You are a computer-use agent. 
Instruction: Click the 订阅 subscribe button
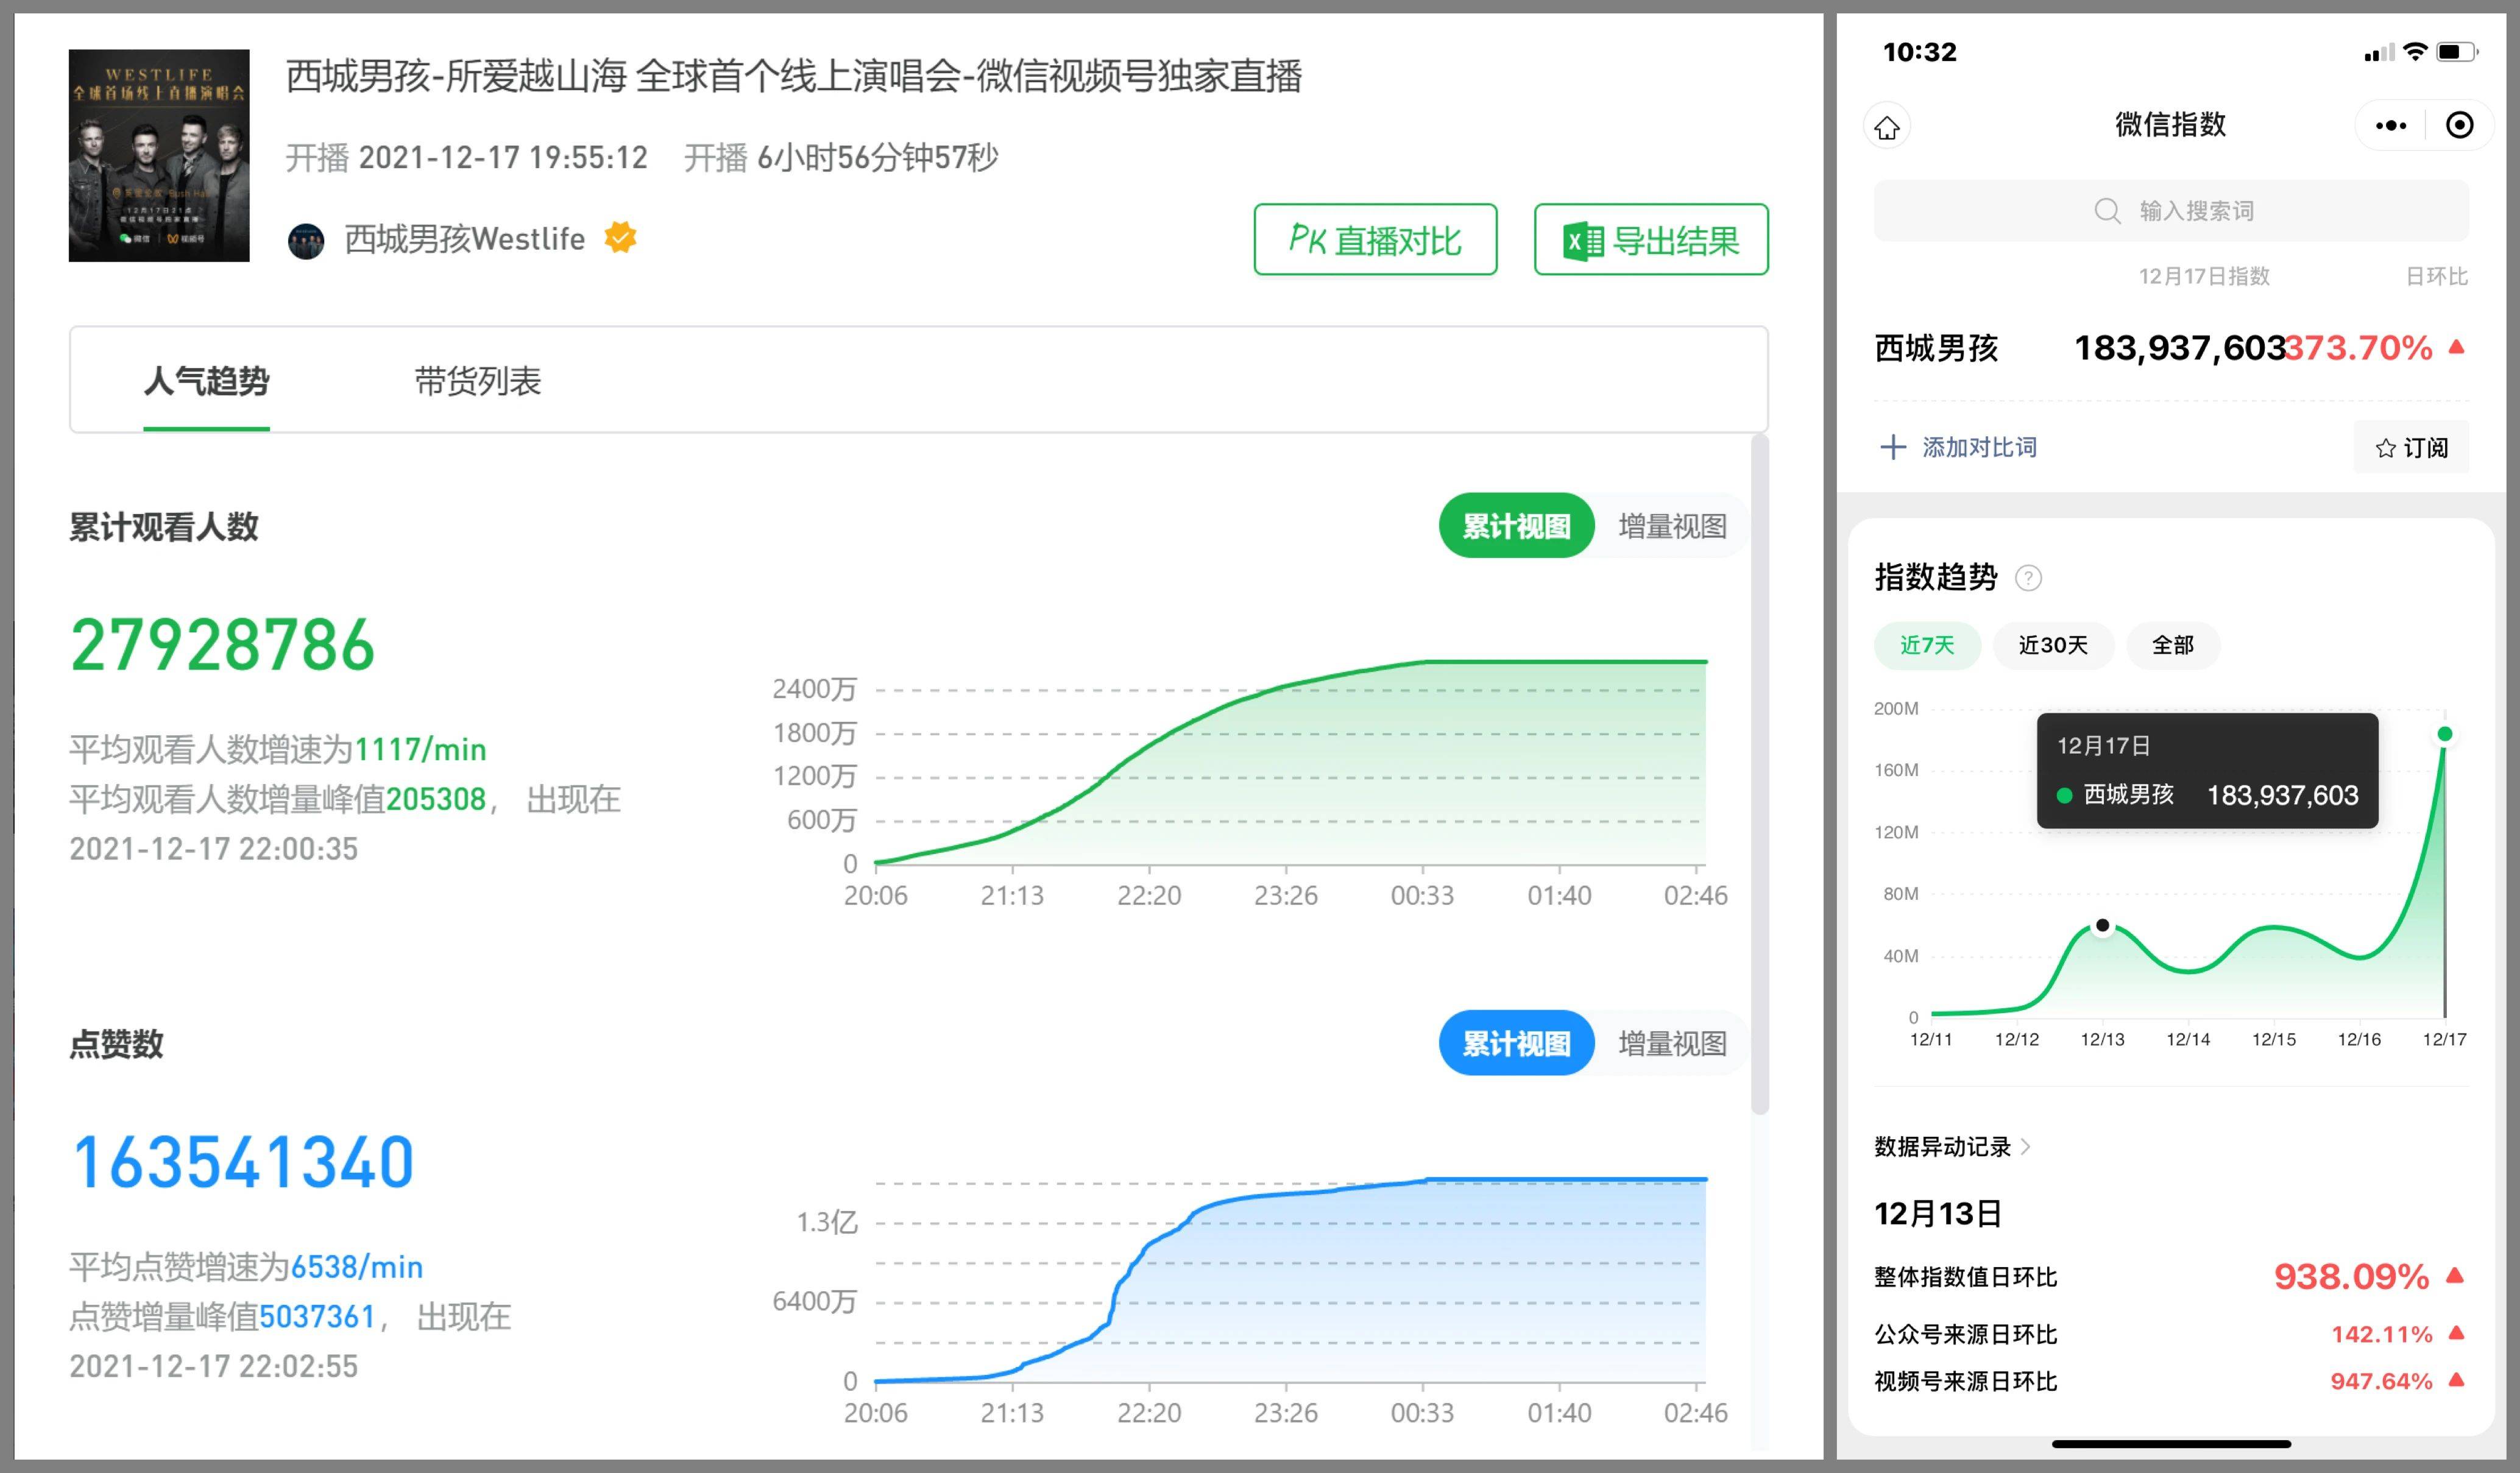tap(2411, 447)
